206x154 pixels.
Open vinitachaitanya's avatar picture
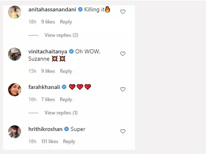coord(14,54)
